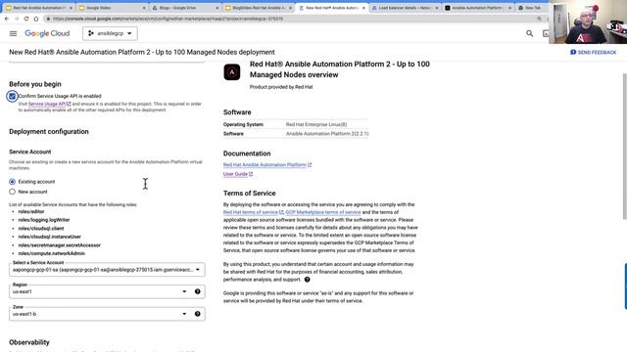Select the New account radio button
The width and height of the screenshot is (627, 352).
pos(13,192)
